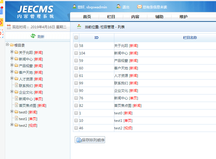
Task: Check the box for row ID 99
Action: [x=76, y=83]
